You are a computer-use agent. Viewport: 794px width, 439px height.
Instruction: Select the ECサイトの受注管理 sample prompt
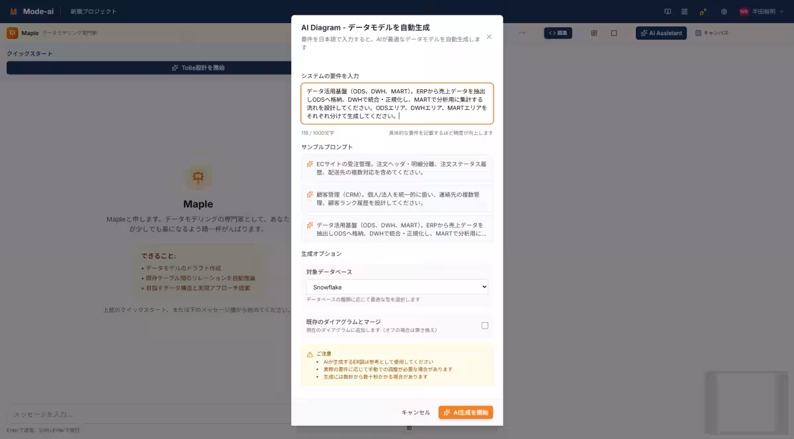point(396,169)
